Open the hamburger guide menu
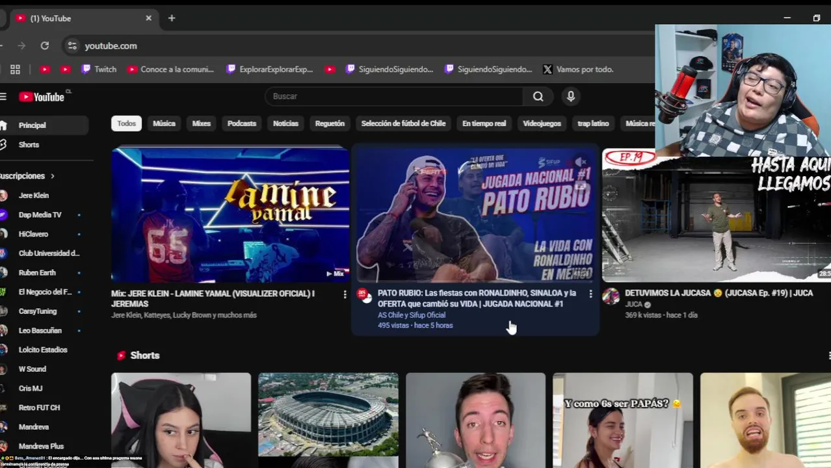The width and height of the screenshot is (831, 468). coord(3,97)
